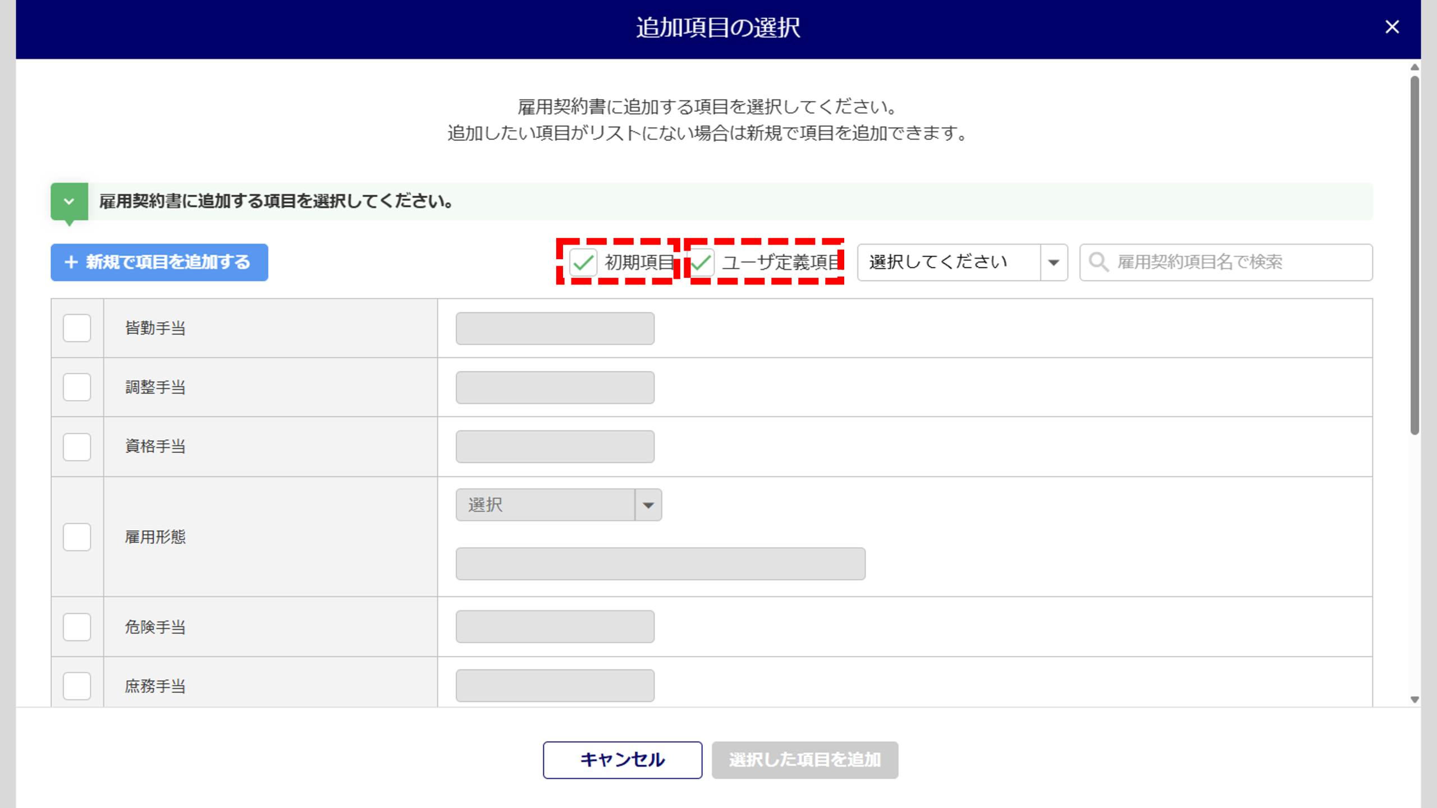
Task: Close the 追加項目の選択 dialog
Action: click(x=1392, y=27)
